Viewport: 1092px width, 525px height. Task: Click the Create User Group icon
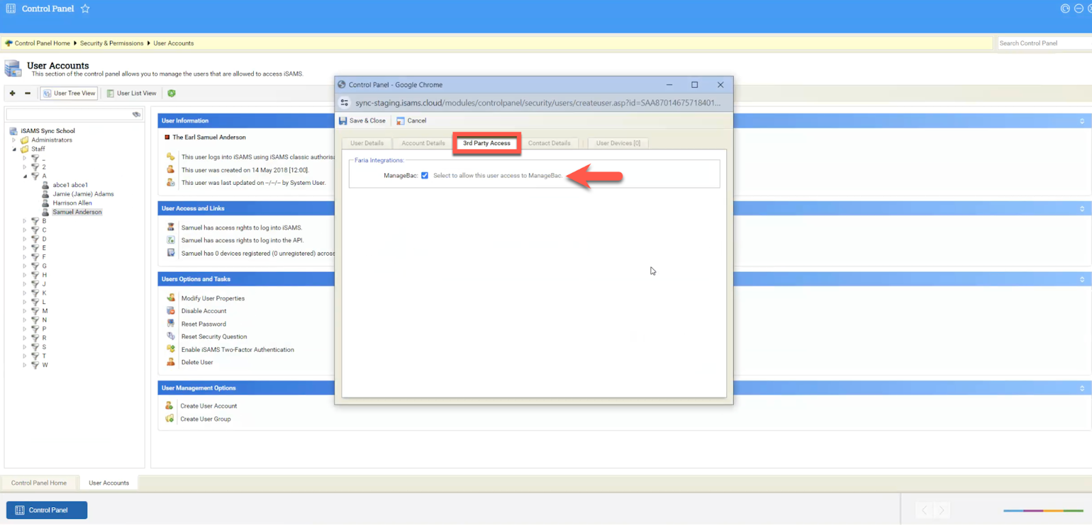click(x=169, y=419)
